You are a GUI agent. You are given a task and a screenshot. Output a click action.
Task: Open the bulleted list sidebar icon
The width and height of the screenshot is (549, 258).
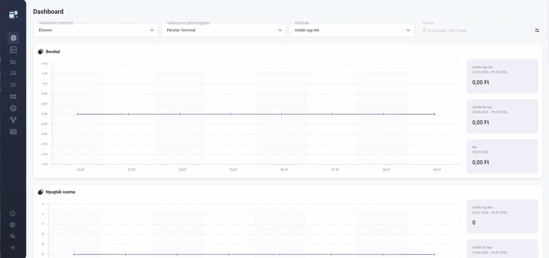[13, 84]
